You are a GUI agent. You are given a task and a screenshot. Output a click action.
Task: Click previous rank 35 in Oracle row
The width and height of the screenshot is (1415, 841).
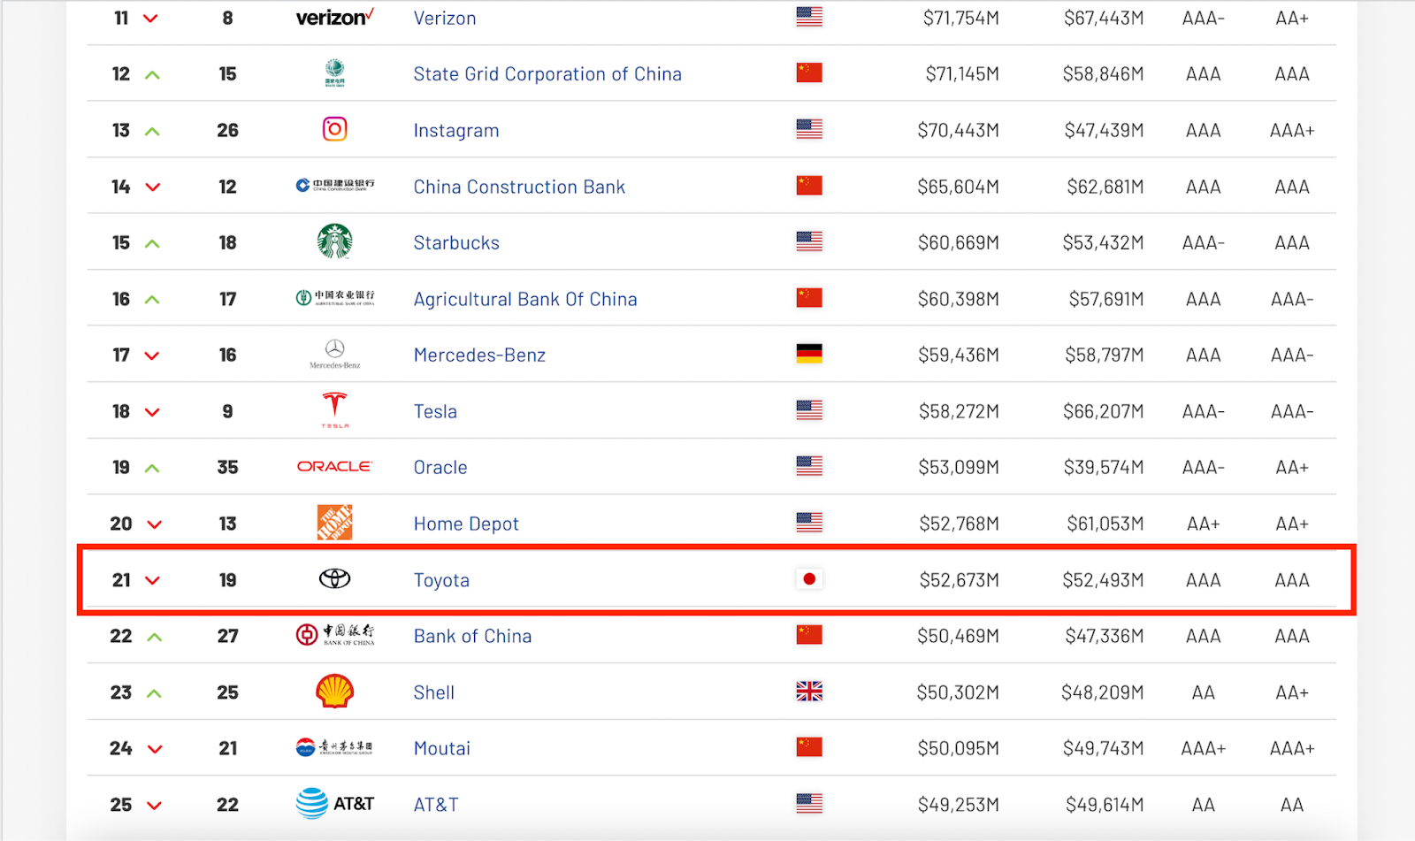227,467
